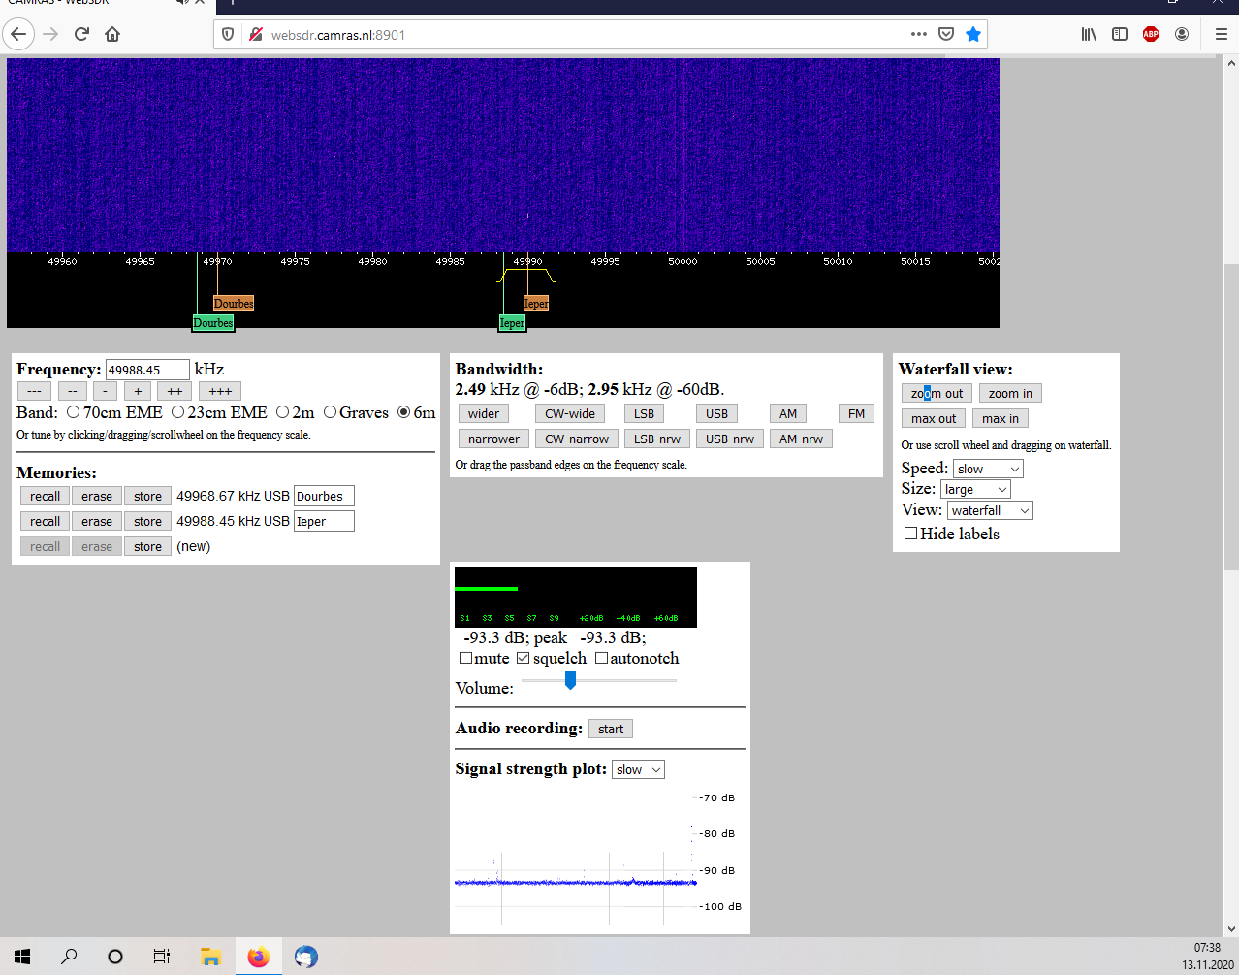Enable the autonotch checkbox
Image resolution: width=1239 pixels, height=975 pixels.
[x=601, y=658]
